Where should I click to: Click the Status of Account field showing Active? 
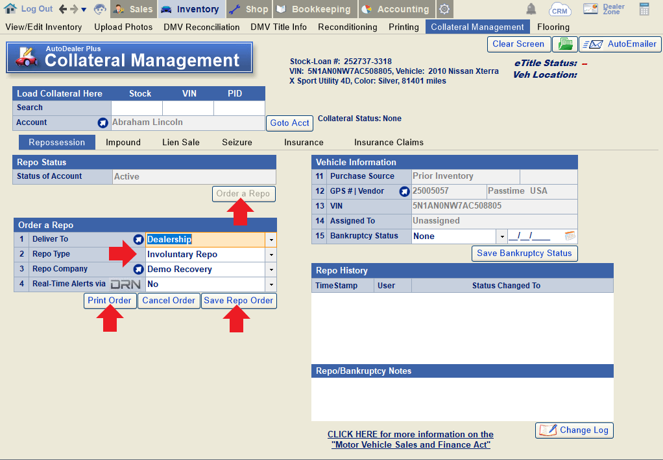point(195,177)
